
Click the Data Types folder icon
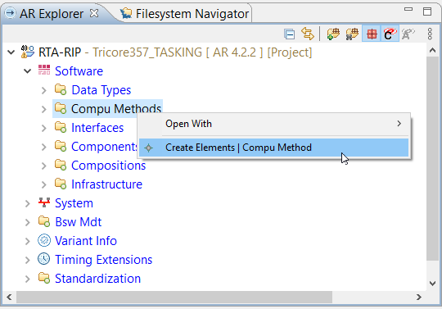(x=61, y=89)
